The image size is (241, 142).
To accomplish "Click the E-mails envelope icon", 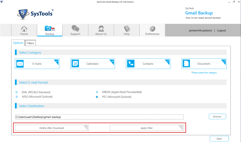I will point(20,64).
